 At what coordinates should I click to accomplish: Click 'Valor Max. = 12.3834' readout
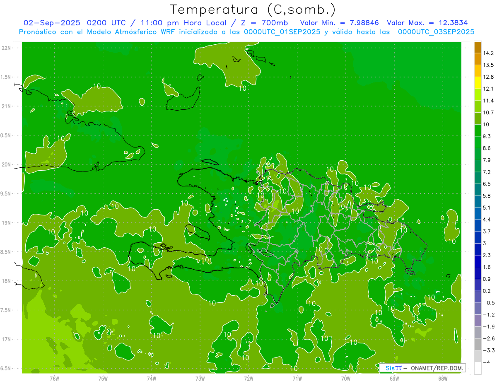click(x=428, y=23)
